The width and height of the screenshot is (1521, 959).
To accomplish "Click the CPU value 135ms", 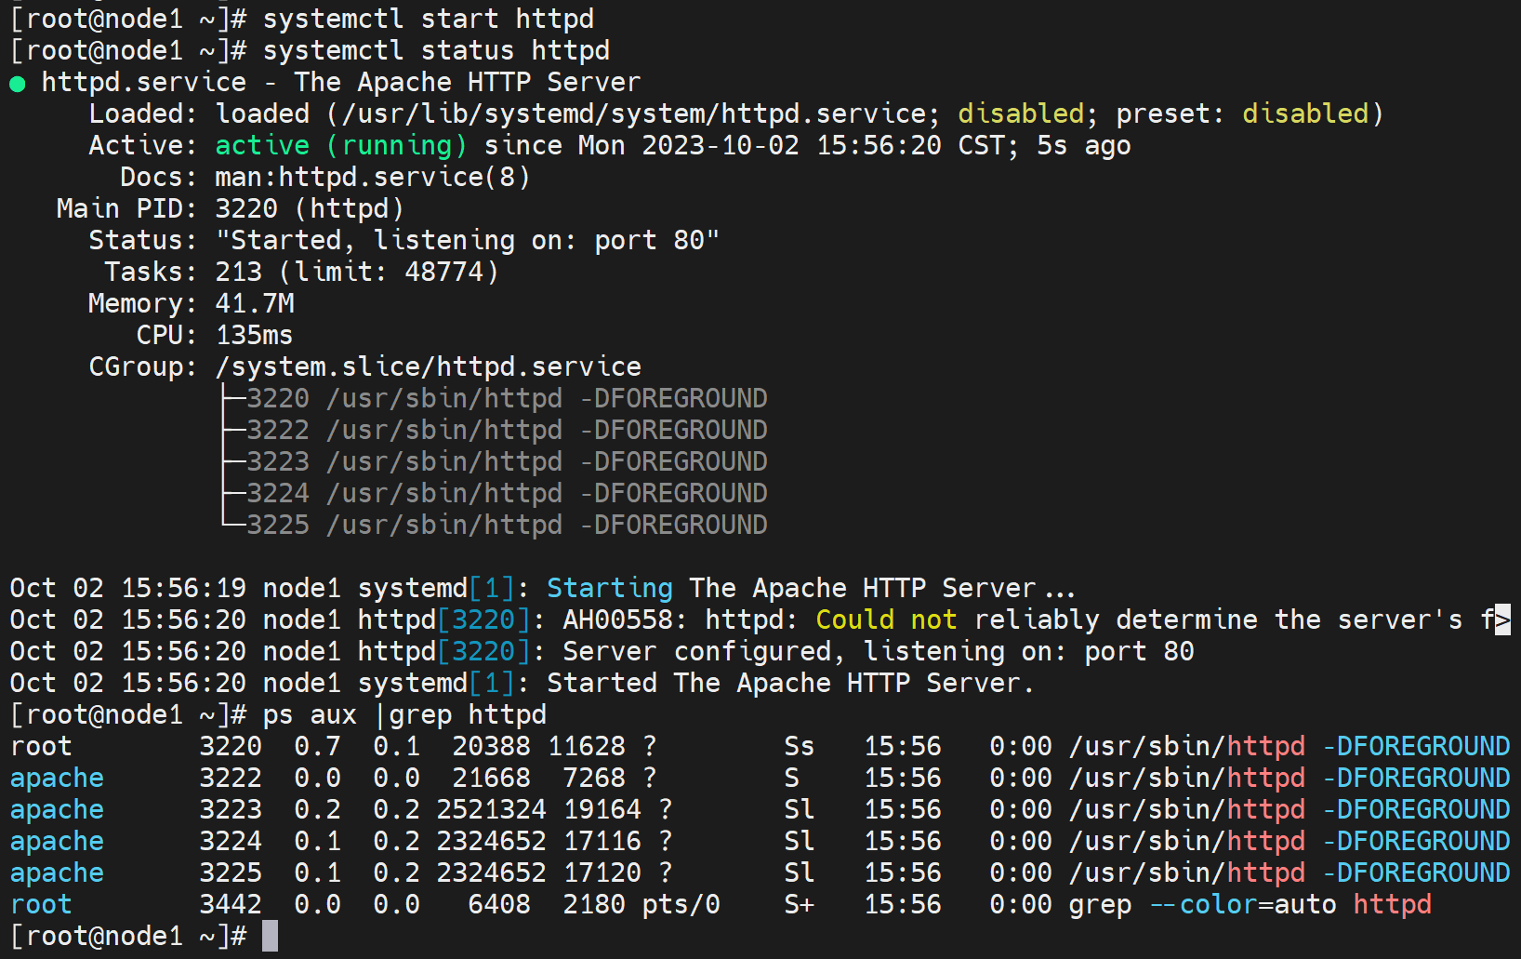I will (254, 335).
